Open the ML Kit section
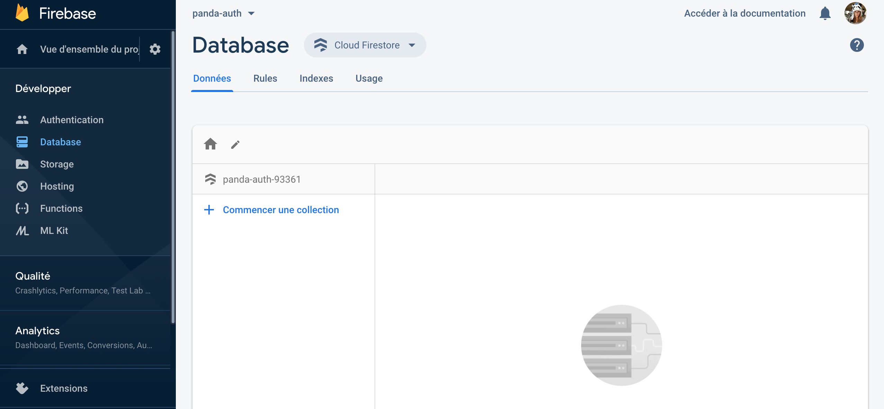This screenshot has height=409, width=884. [x=54, y=230]
